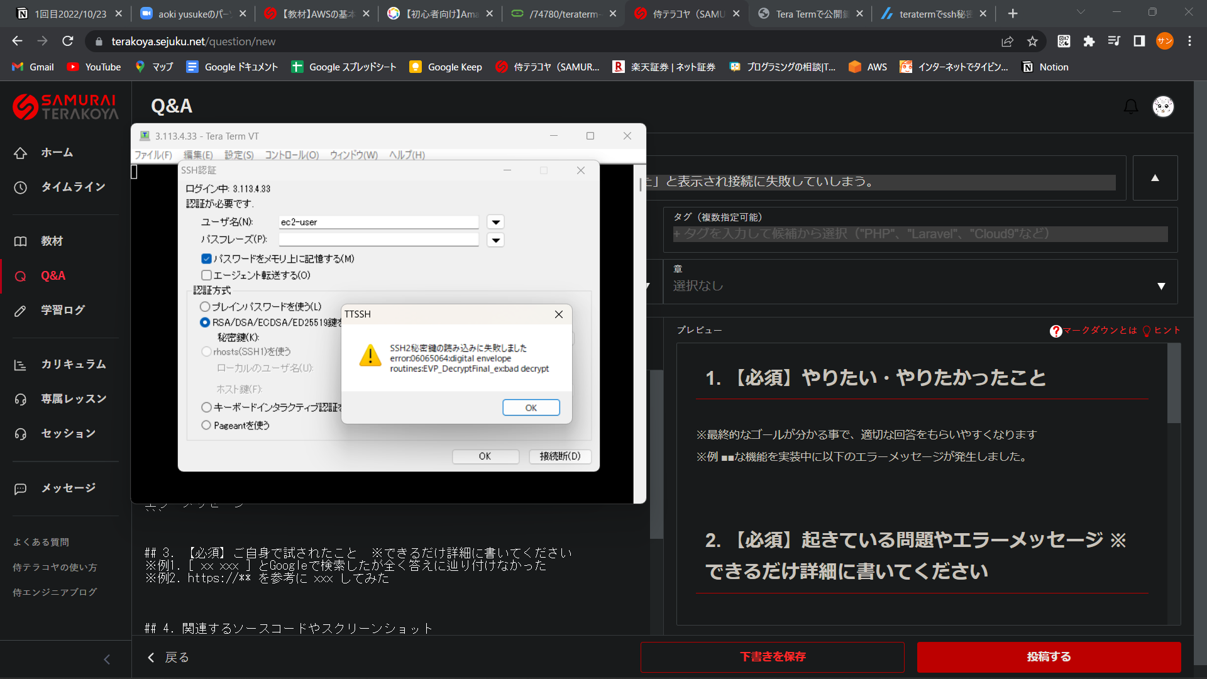Select the Pageantを使う radio button

coord(206,426)
